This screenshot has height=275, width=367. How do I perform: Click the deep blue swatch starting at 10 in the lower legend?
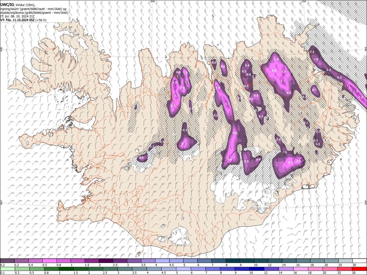pyautogui.click(x=256, y=269)
